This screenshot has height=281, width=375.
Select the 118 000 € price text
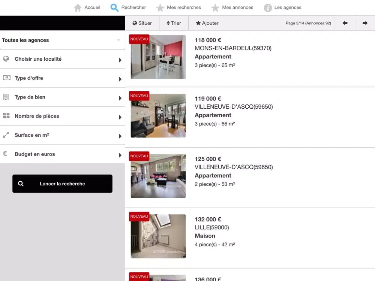(x=208, y=40)
